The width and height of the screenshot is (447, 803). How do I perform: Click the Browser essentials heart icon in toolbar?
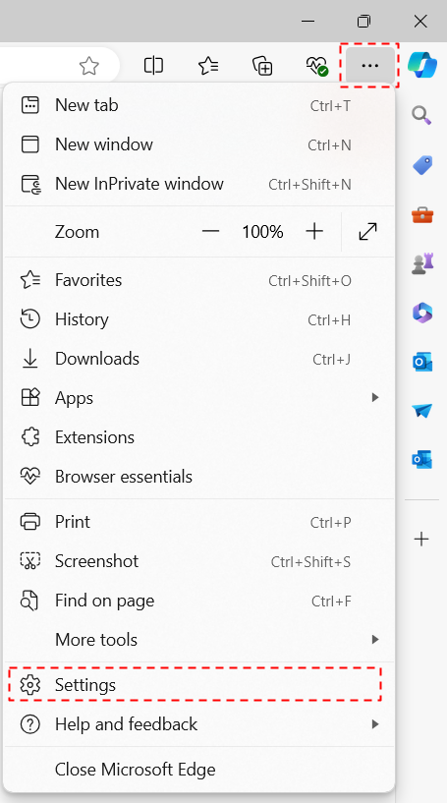316,66
